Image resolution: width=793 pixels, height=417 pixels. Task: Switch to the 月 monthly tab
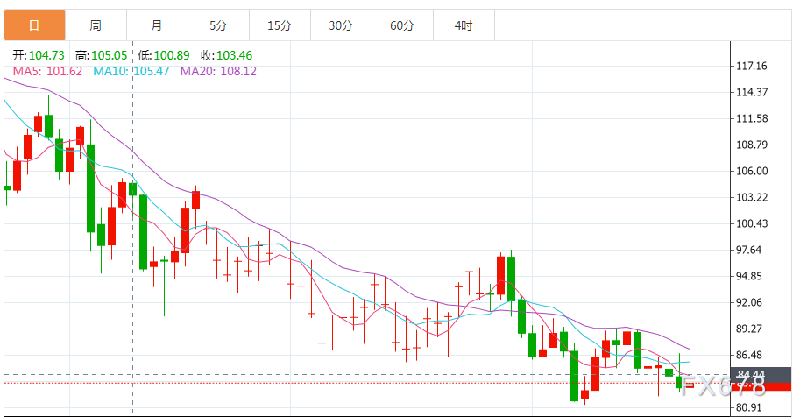[157, 25]
